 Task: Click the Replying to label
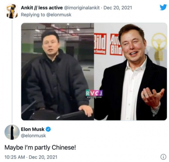tap(33, 15)
